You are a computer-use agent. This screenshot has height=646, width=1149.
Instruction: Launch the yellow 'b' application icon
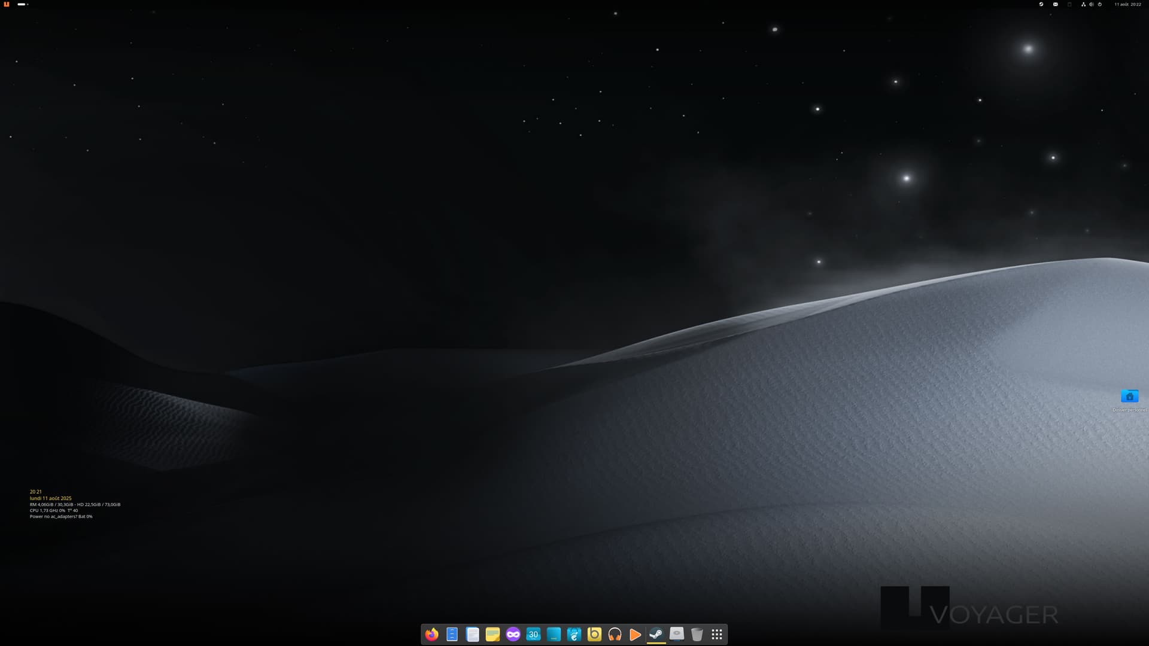pyautogui.click(x=594, y=634)
